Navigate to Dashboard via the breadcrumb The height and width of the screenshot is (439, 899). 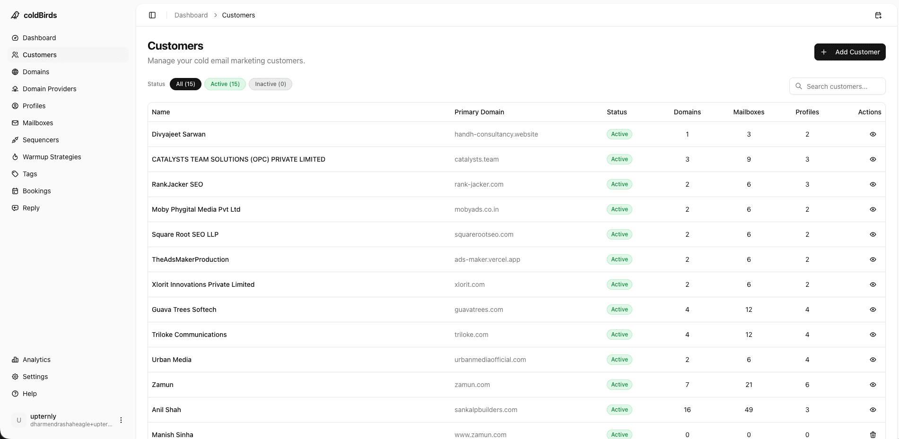tap(191, 15)
